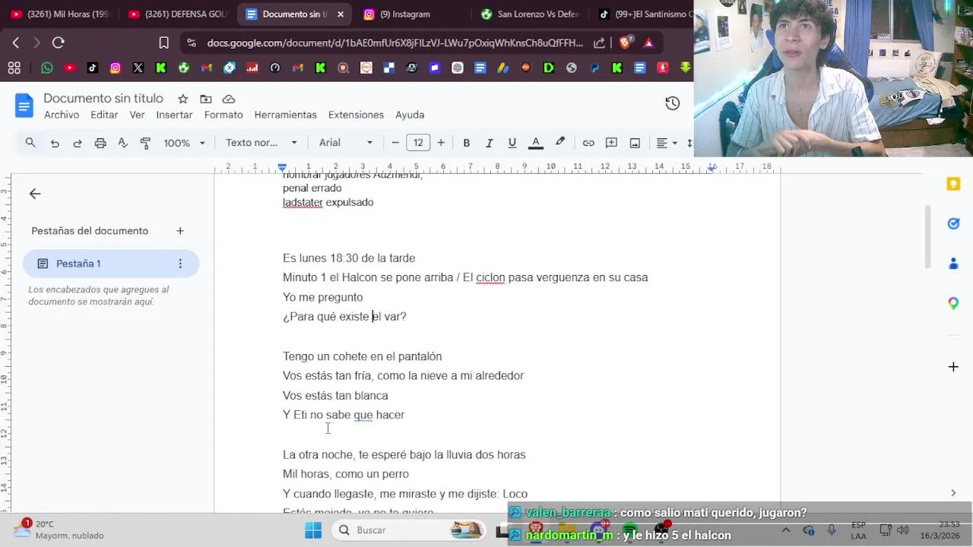
Task: Toggle bold formatting
Action: coord(467,143)
